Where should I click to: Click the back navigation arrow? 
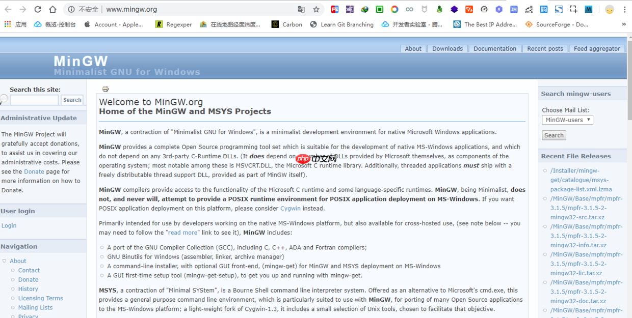[8, 9]
